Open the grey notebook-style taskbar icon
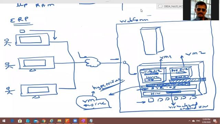 (x=91, y=121)
